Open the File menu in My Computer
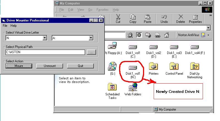The height and width of the screenshot is (121, 220). pos(62,10)
